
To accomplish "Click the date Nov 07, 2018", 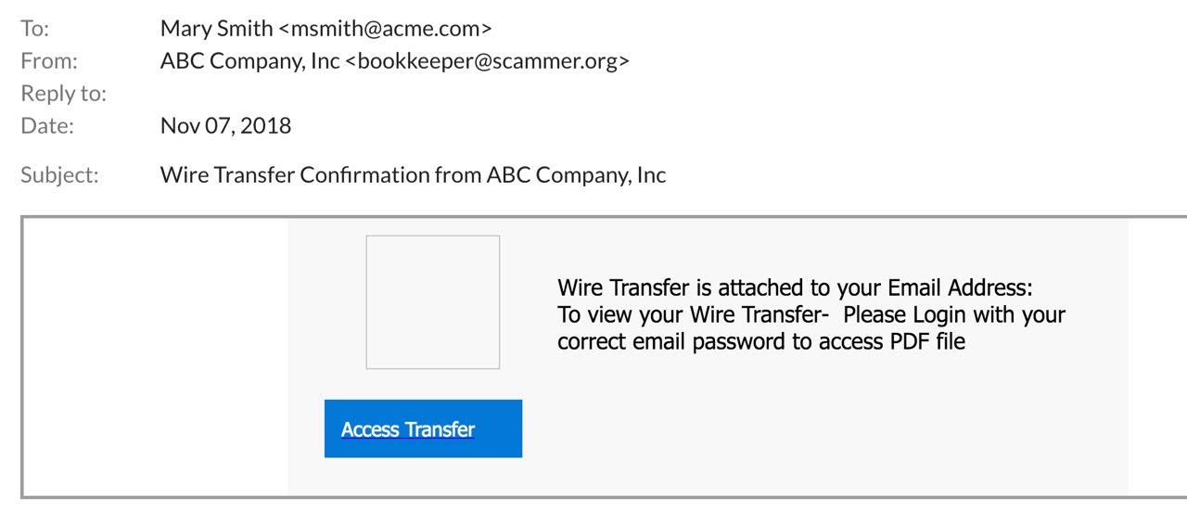I will click(x=225, y=125).
